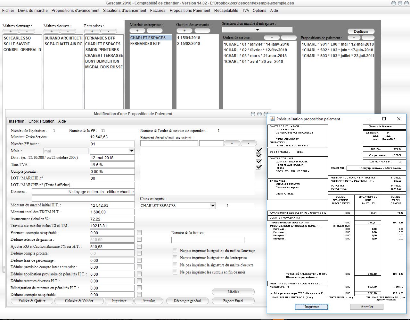410x320 pixels.
Task: Add a Proposition de paiement with plus button
Action: 354,38
